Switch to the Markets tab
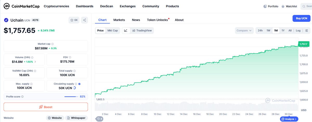Viewport: 312px width, 122px height. tap(119, 20)
